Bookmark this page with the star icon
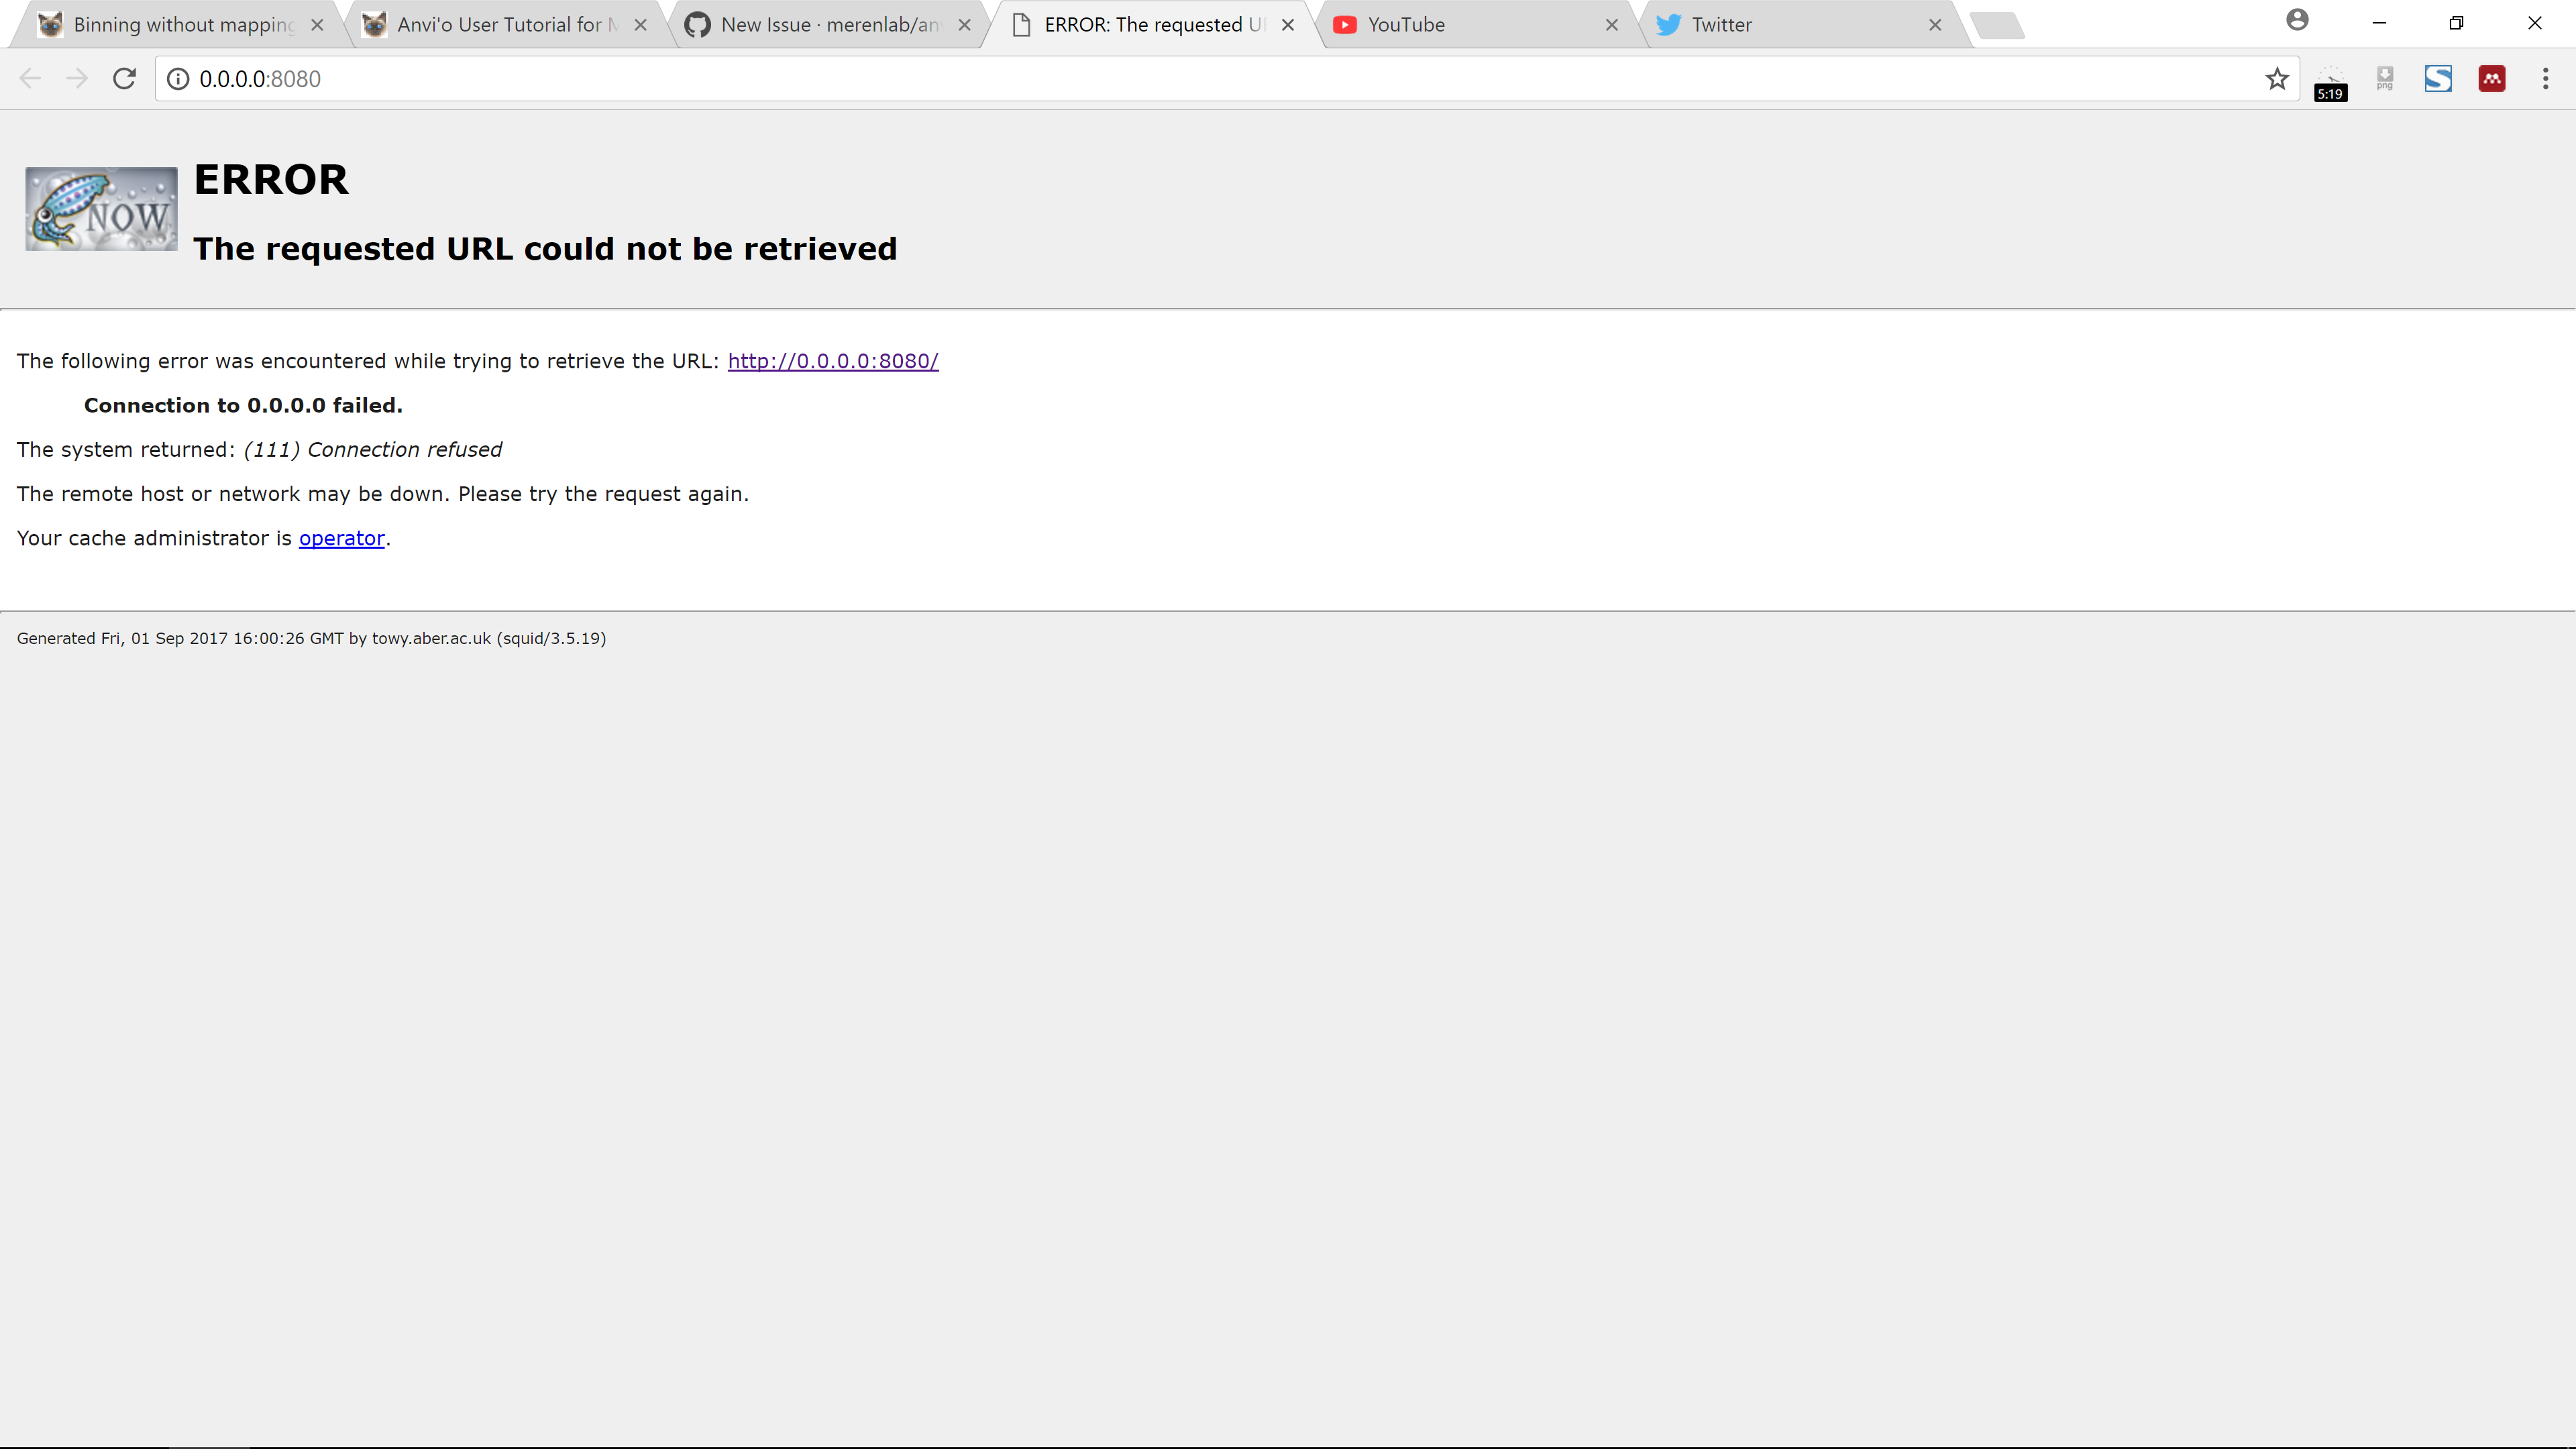The image size is (2576, 1449). click(2277, 79)
